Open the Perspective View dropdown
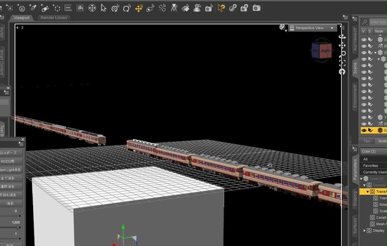The width and height of the screenshot is (387, 246). [312, 28]
